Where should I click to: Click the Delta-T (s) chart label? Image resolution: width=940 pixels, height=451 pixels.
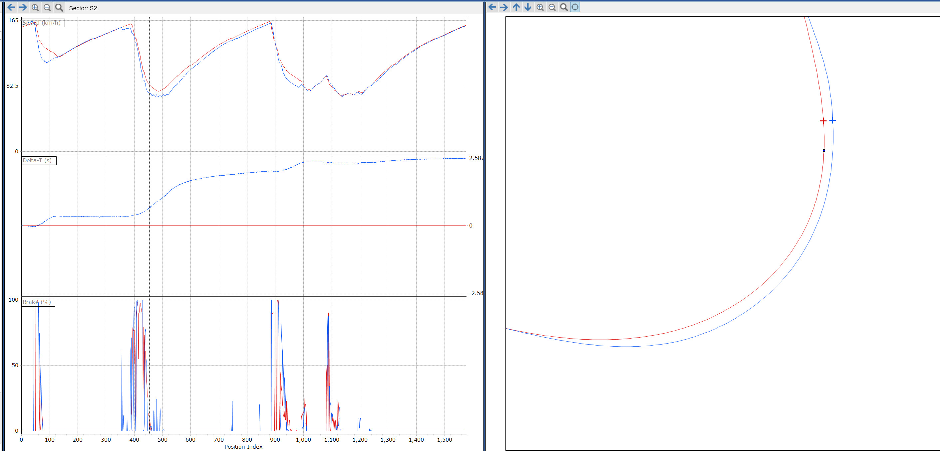37,160
